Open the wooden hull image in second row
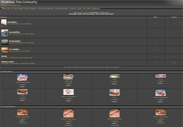This screenshot has height=127, width=183. [22, 92]
